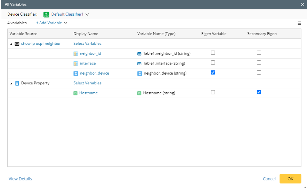
Task: Collapse the Device Property group
Action: point(11,83)
